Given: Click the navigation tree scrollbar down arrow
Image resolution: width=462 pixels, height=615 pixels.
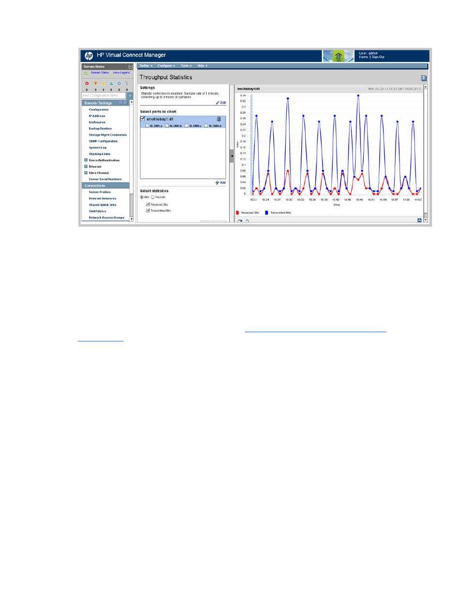Looking at the screenshot, I should [131, 219].
